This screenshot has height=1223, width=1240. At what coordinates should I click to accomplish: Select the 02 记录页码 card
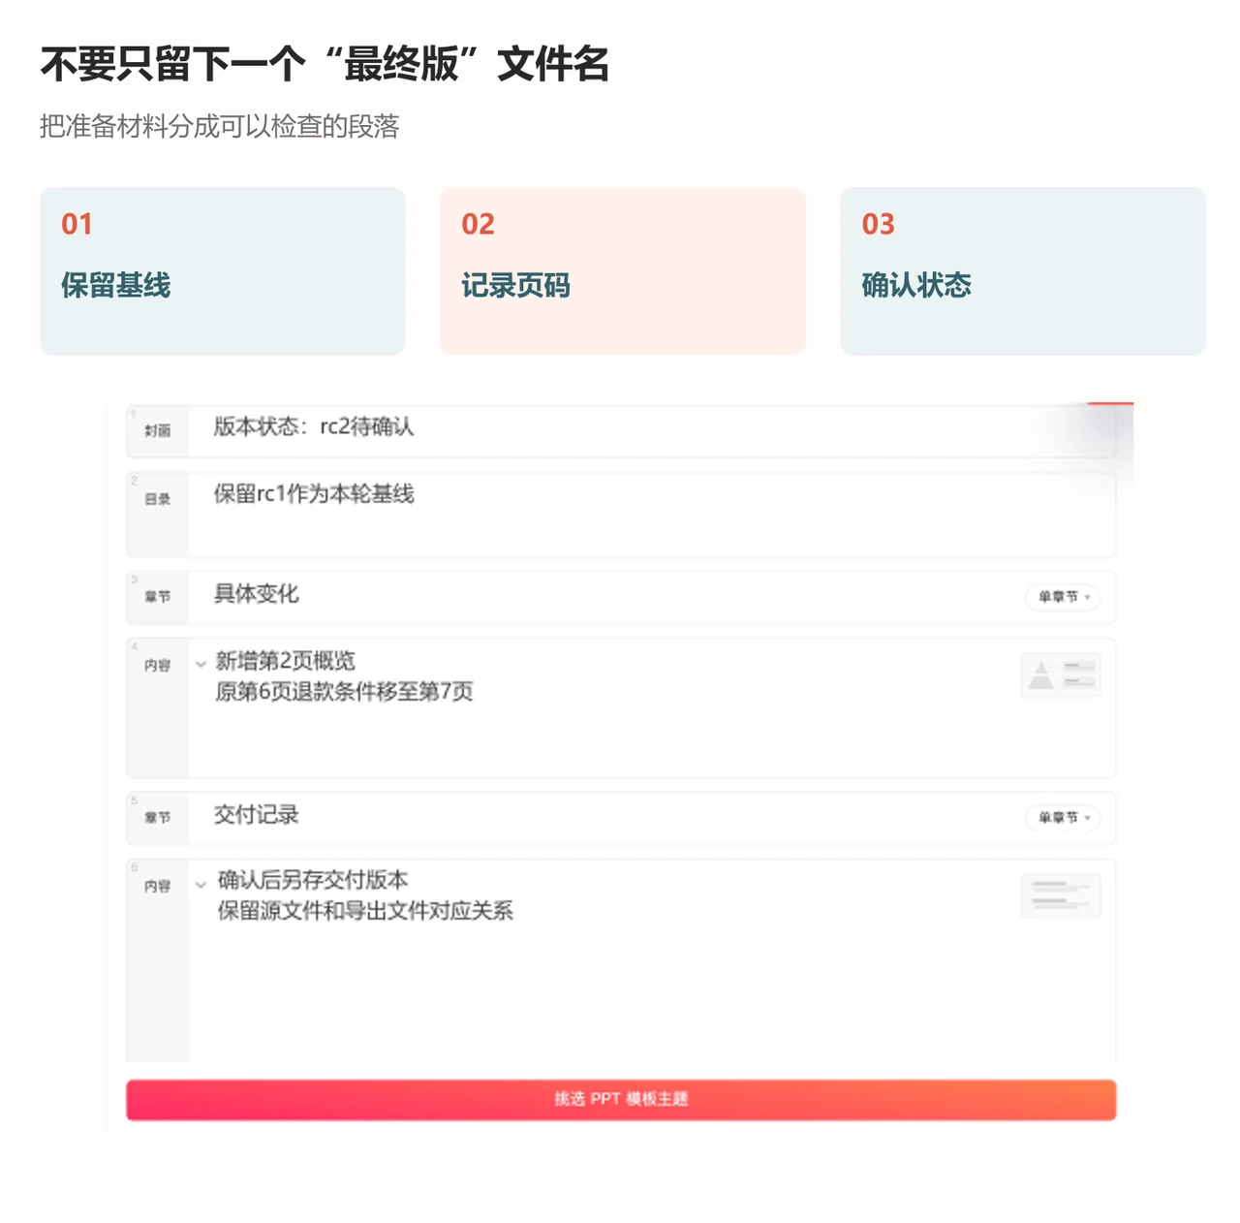tap(623, 271)
